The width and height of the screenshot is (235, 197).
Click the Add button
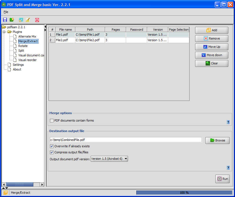(x=212, y=30)
